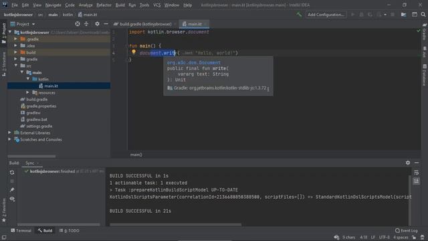This screenshot has width=428, height=241.
Task: Expand the gradle folder
Action: tap(15, 59)
